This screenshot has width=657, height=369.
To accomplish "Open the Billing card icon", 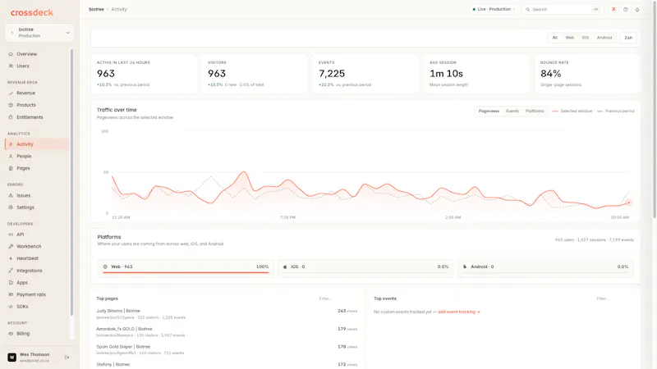I will click(11, 334).
